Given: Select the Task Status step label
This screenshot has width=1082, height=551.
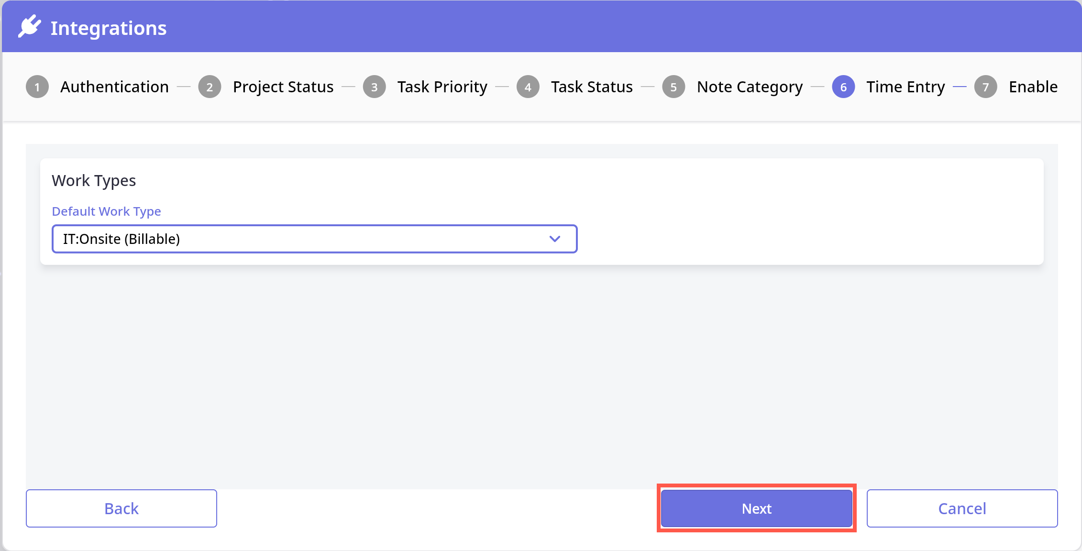Looking at the screenshot, I should (592, 87).
